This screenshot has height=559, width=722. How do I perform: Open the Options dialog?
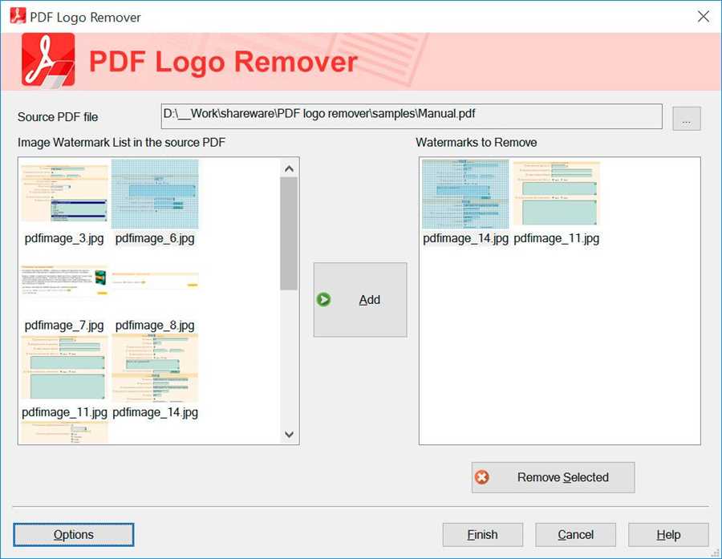[x=74, y=535]
